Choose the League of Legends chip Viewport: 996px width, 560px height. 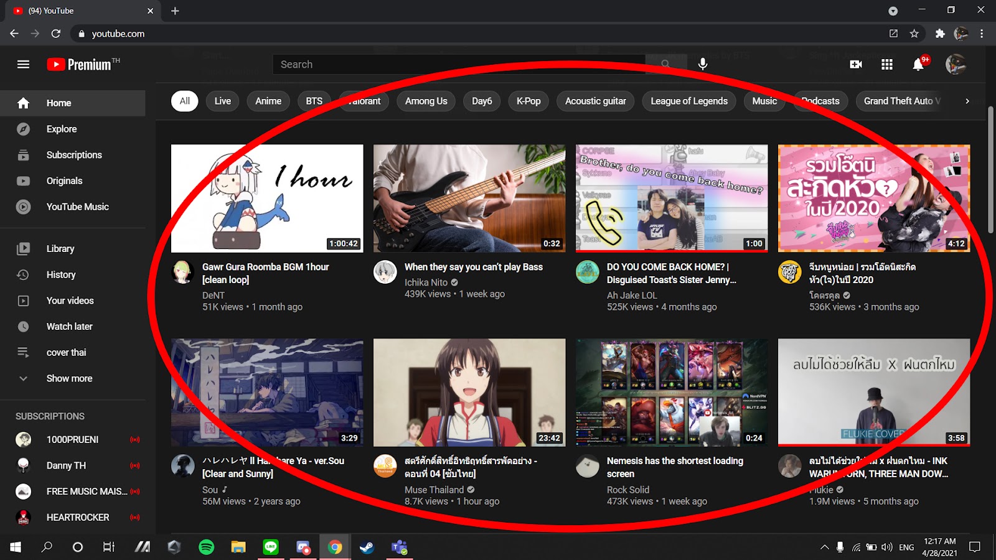[x=689, y=101]
